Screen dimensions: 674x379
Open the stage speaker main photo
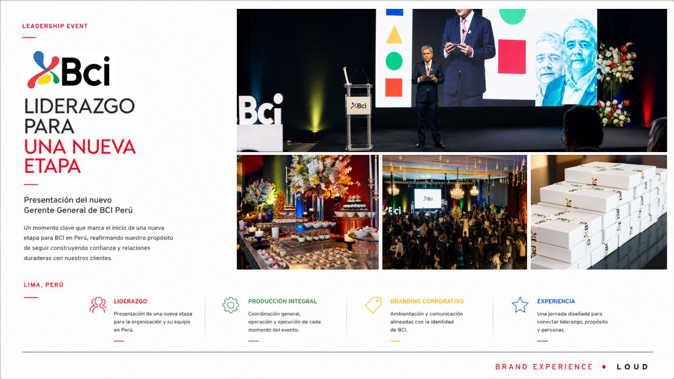tap(452, 80)
